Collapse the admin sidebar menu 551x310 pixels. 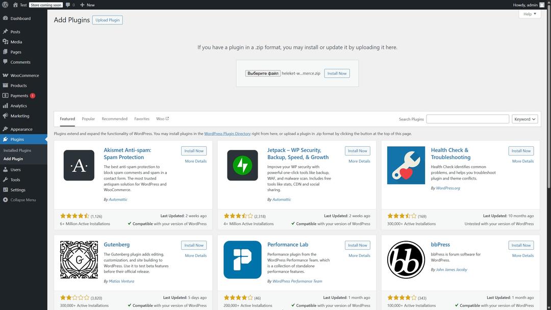pyautogui.click(x=23, y=200)
